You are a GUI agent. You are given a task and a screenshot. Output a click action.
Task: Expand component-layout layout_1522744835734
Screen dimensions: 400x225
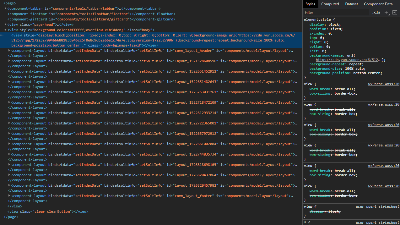[9, 154]
